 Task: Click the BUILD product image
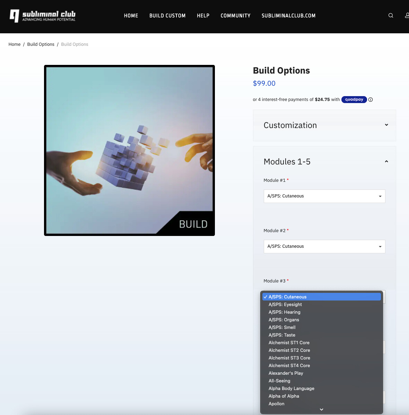tap(129, 150)
